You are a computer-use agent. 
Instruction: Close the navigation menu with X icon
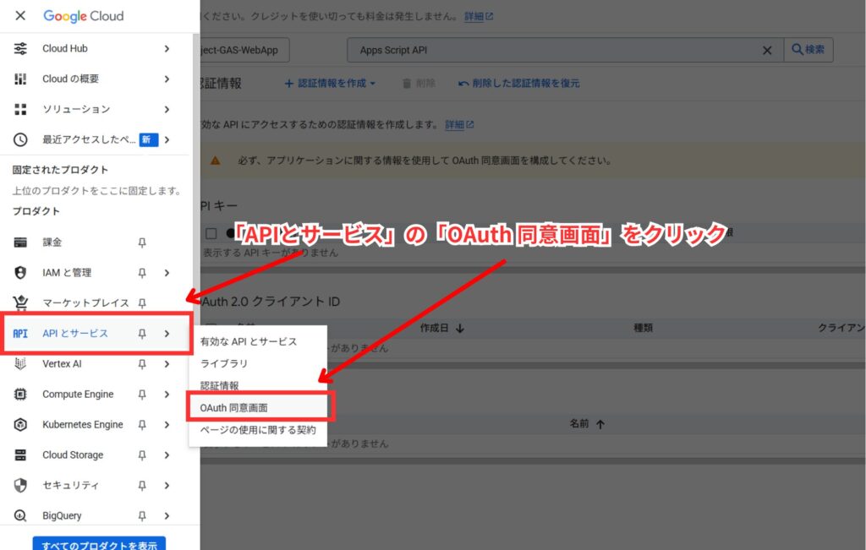[x=20, y=15]
